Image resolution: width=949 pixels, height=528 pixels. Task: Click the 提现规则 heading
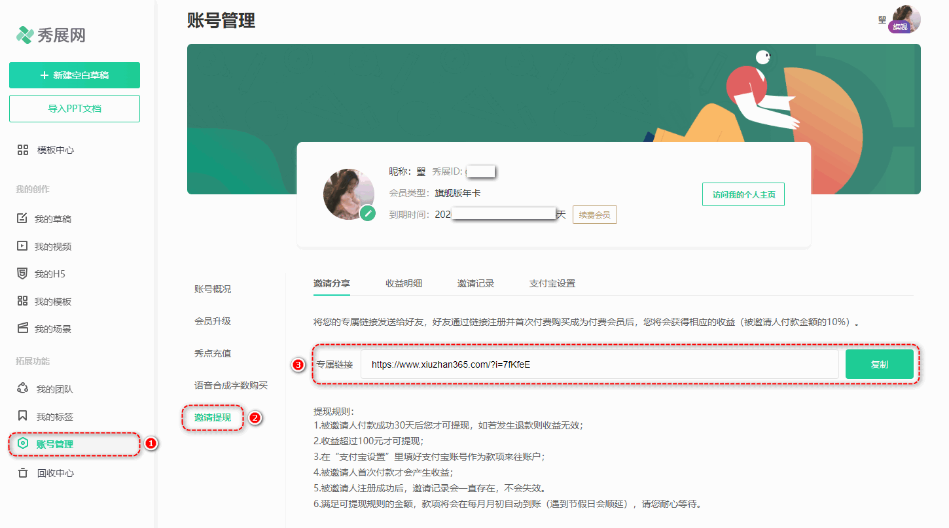point(334,412)
